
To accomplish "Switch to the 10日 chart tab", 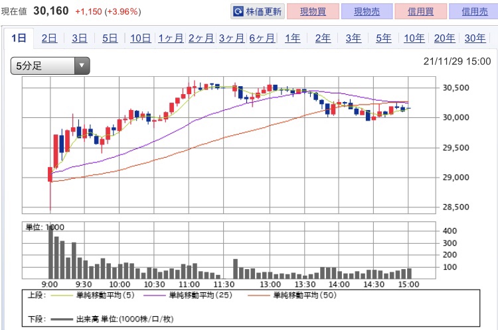I will [x=140, y=38].
